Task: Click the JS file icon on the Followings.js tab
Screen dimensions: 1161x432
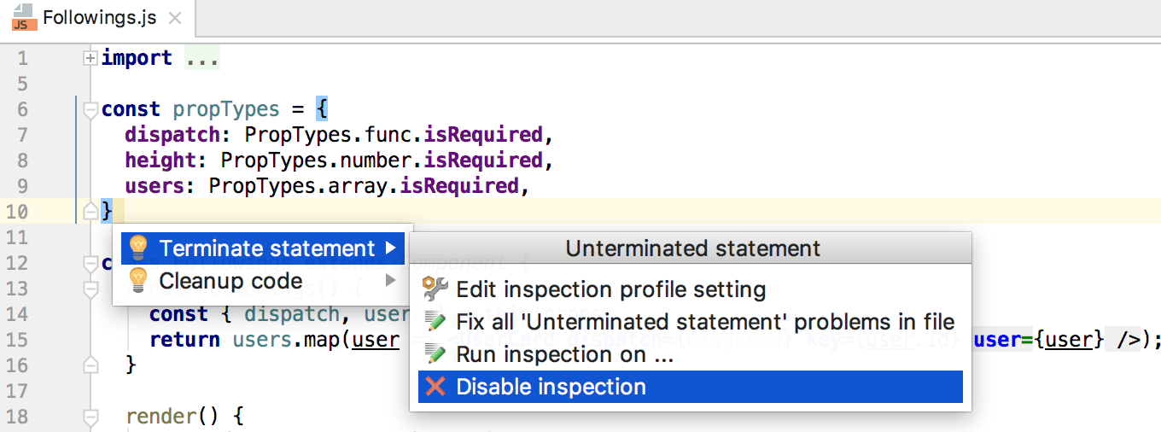Action: point(21,19)
